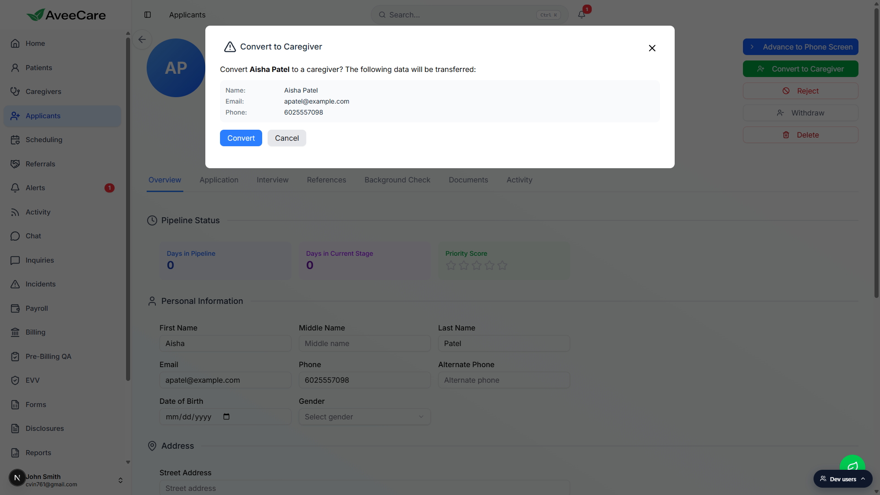Go back using the arrow icon
880x495 pixels.
(x=142, y=39)
